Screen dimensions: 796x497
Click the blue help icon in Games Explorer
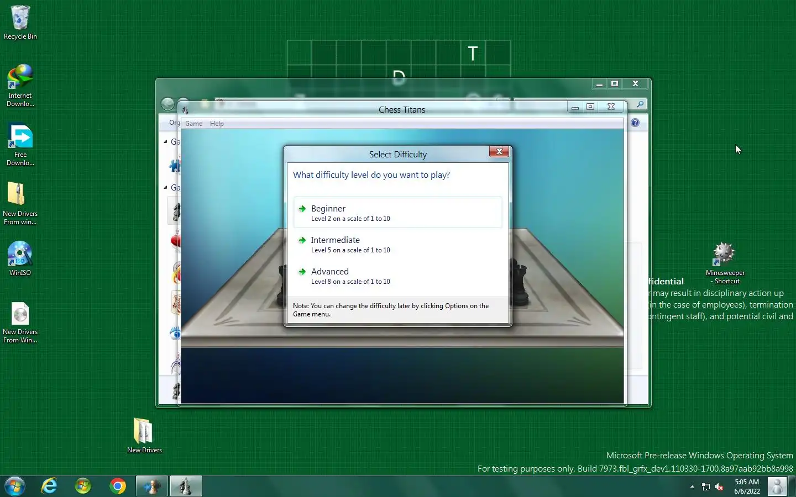(x=635, y=123)
